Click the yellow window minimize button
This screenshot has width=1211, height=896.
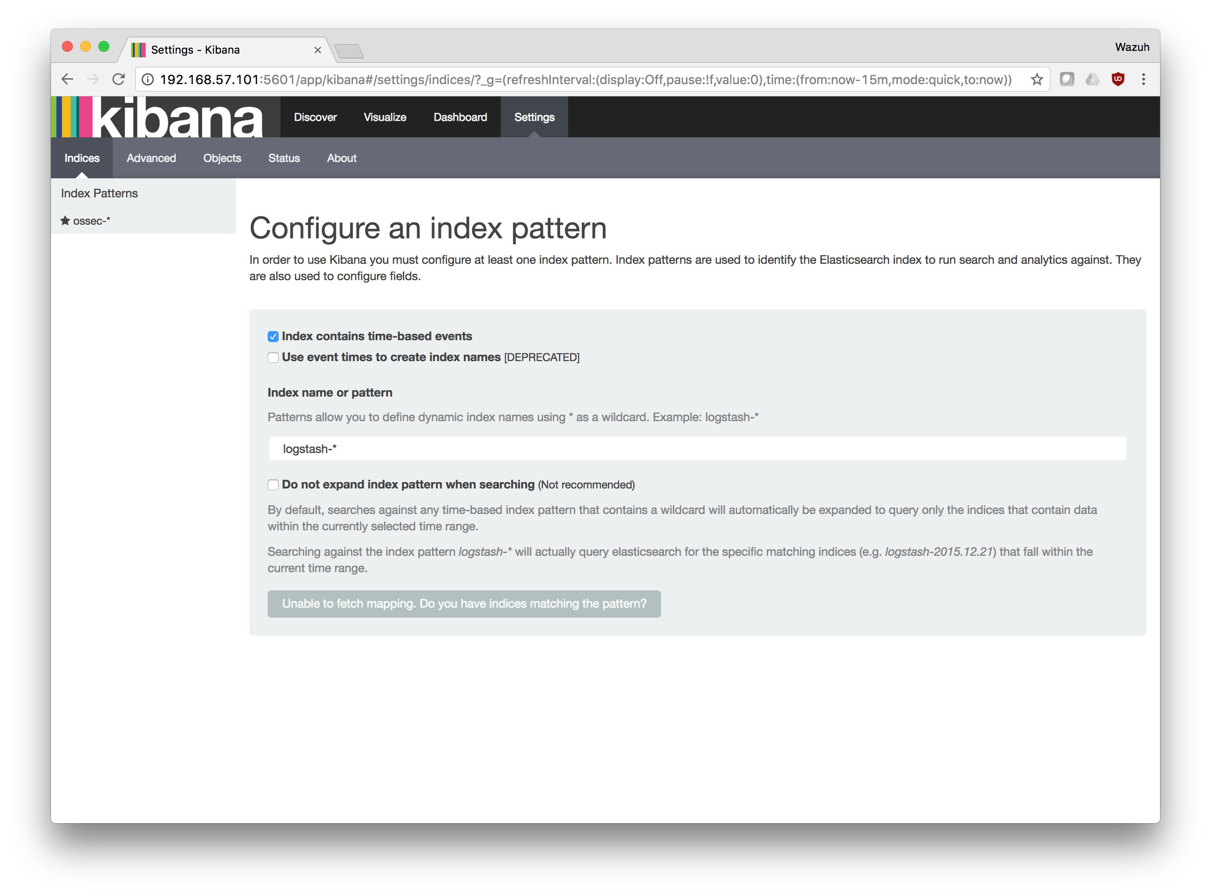click(x=85, y=47)
